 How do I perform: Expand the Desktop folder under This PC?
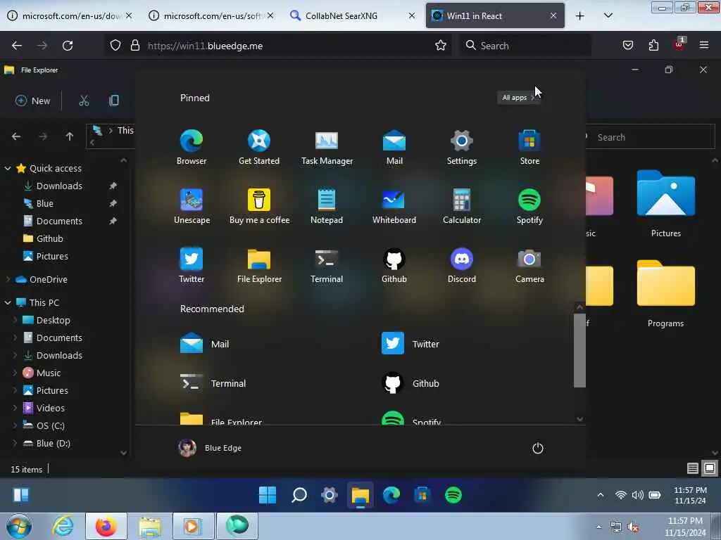(15, 320)
